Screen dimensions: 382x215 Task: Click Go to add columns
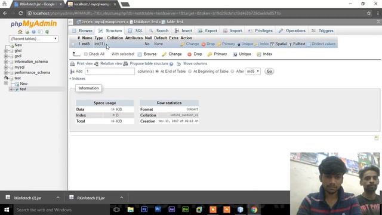tap(269, 72)
